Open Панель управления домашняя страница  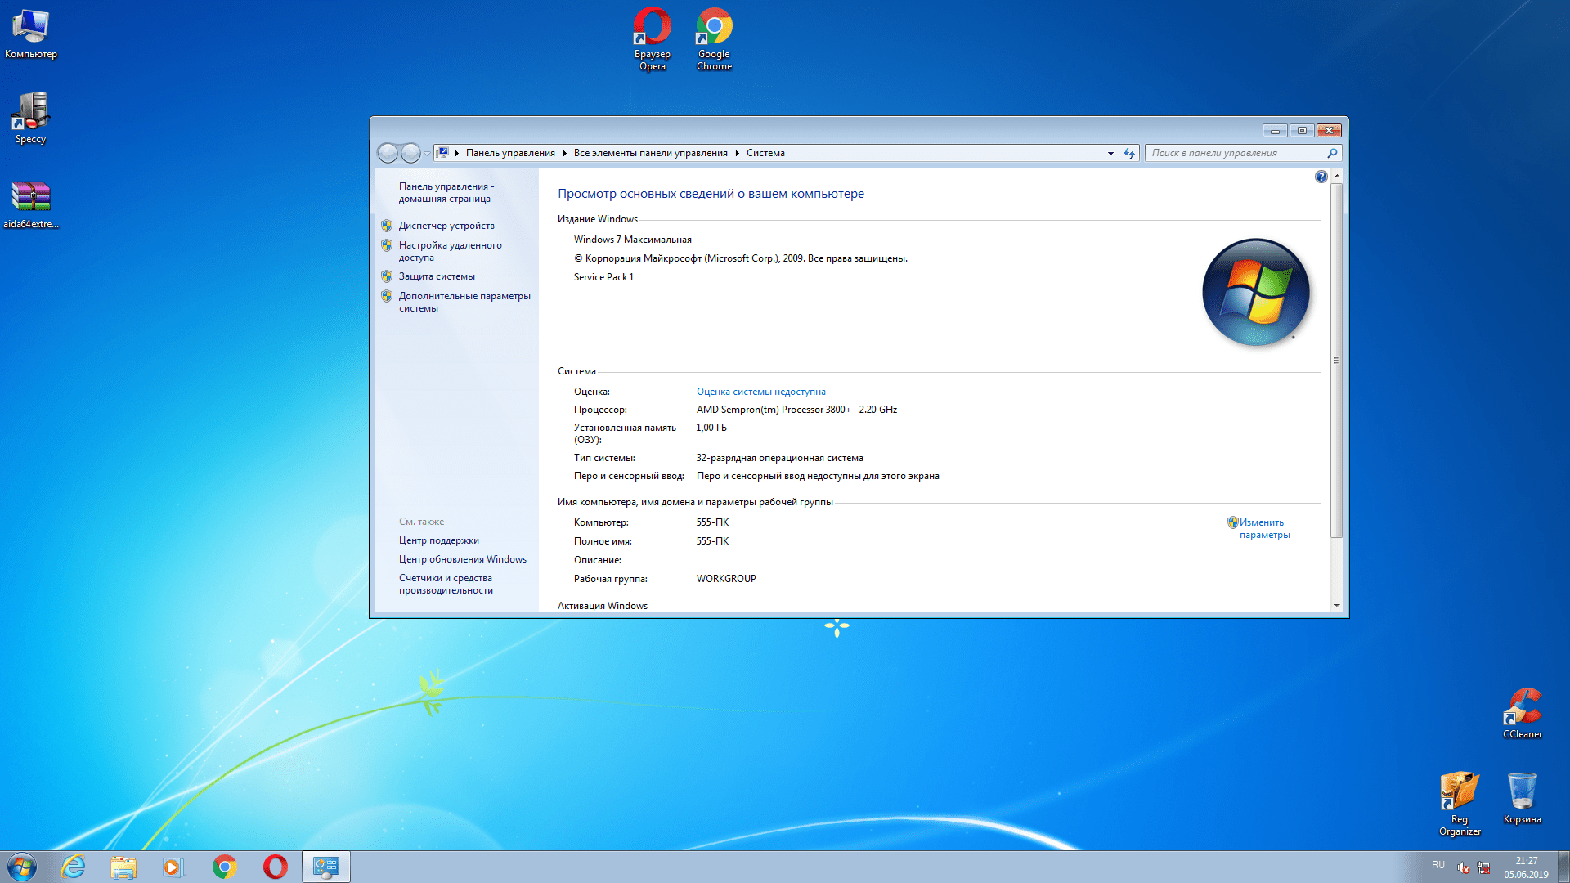[x=446, y=192]
